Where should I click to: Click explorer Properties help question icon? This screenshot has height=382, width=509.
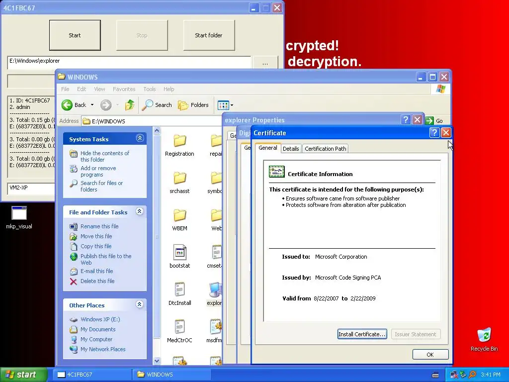[x=406, y=120]
